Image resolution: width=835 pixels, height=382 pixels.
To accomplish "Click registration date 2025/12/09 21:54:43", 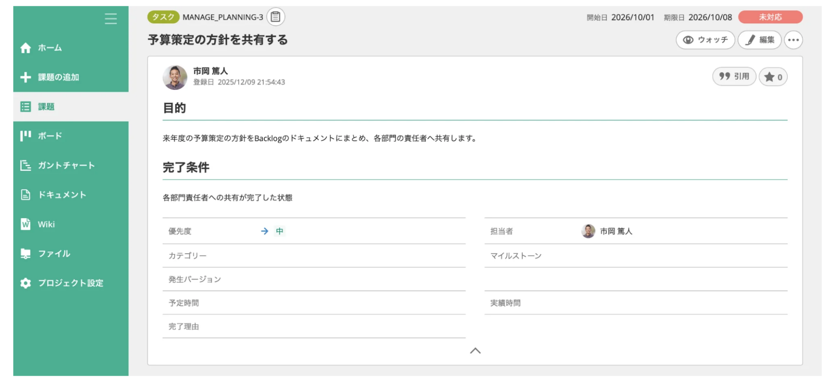I will coord(251,82).
